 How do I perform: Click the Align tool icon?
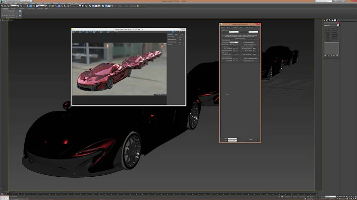(86, 6)
